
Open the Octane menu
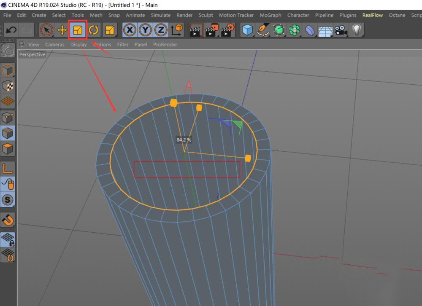(397, 15)
